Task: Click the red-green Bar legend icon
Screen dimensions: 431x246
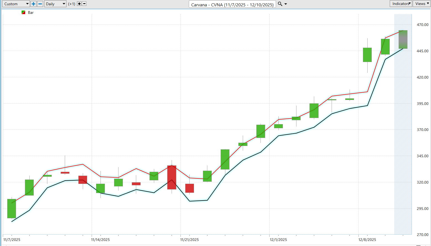Action: [24, 12]
